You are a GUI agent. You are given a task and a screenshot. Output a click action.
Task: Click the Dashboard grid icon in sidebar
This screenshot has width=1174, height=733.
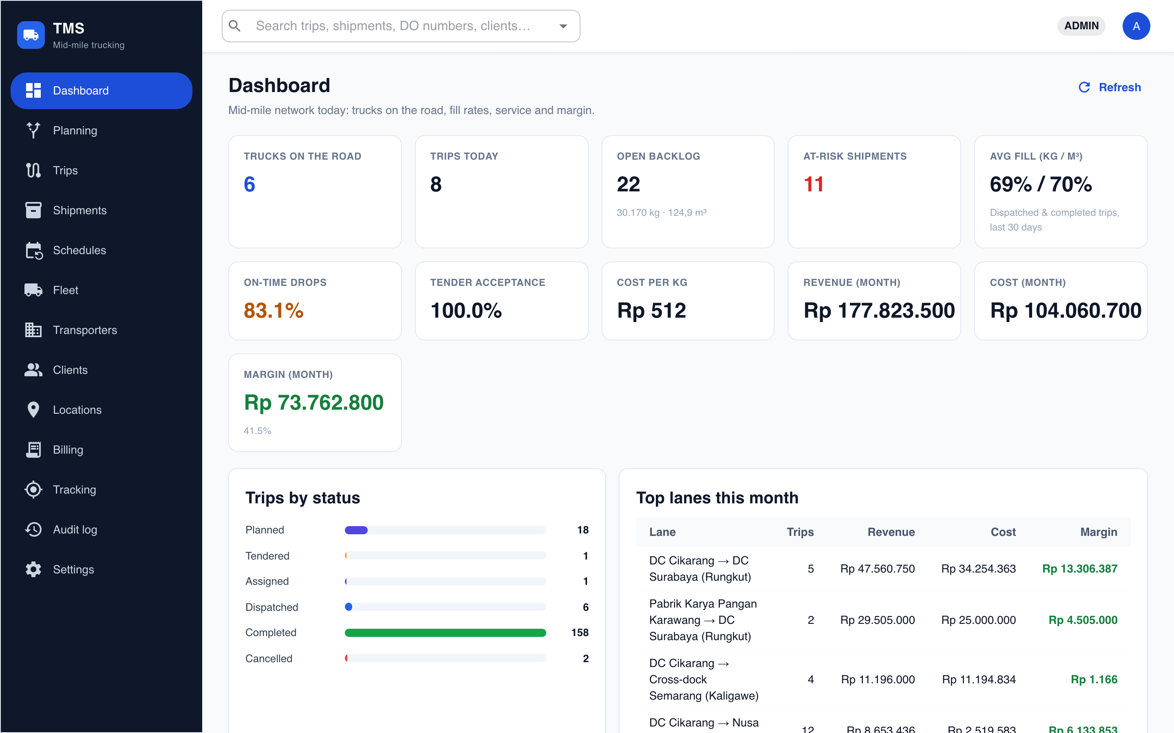point(33,91)
